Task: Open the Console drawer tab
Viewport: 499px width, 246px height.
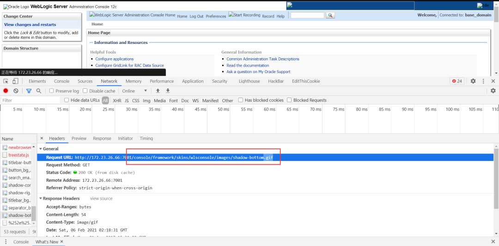Action: click(x=21, y=242)
